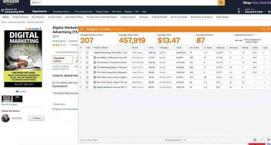Open Registry in Amazon nav
This screenshot has width=271, height=145.
click(x=128, y=12)
